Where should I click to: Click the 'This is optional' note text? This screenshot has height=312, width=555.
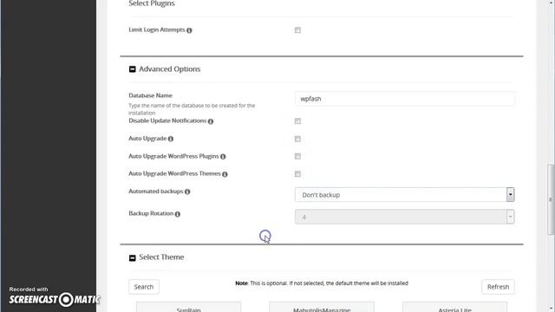tap(322, 283)
